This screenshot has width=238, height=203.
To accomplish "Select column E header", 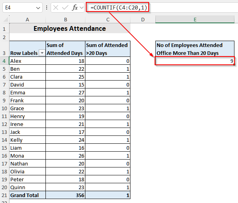I will pyautogui.click(x=195, y=20).
